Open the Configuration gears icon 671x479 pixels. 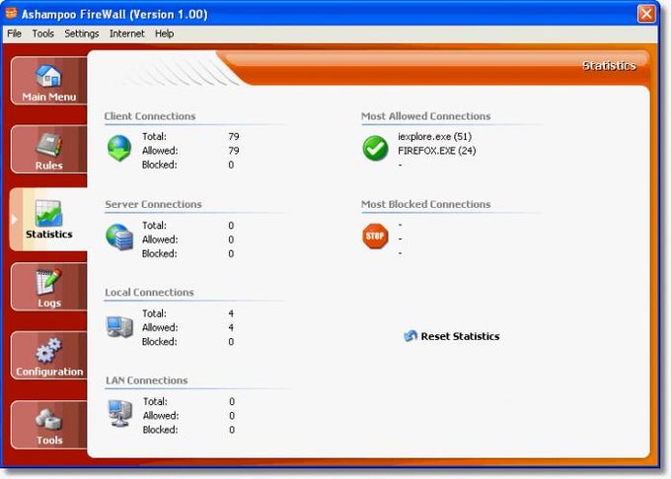click(48, 351)
